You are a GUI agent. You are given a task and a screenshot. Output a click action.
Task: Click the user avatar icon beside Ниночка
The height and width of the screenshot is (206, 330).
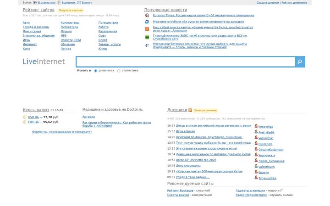click(x=256, y=143)
